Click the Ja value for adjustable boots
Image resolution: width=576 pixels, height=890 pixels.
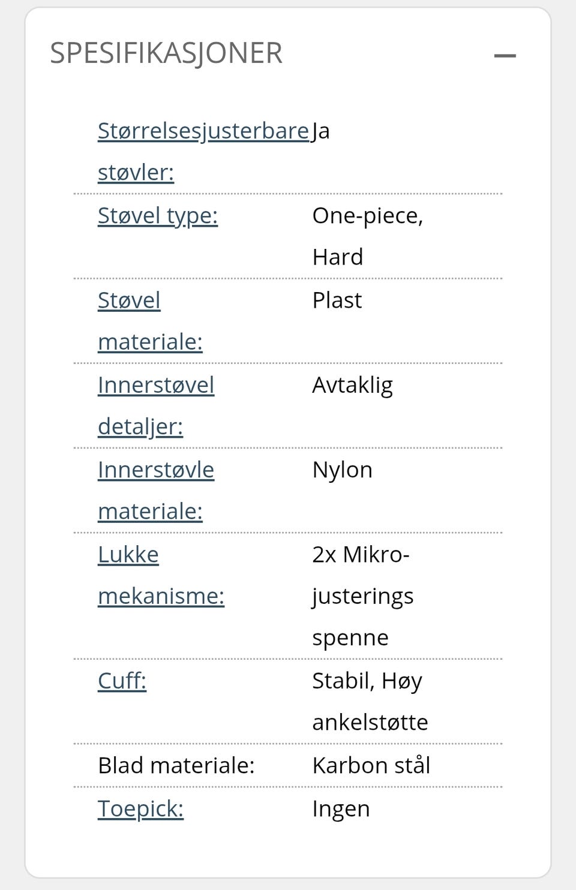coord(321,131)
